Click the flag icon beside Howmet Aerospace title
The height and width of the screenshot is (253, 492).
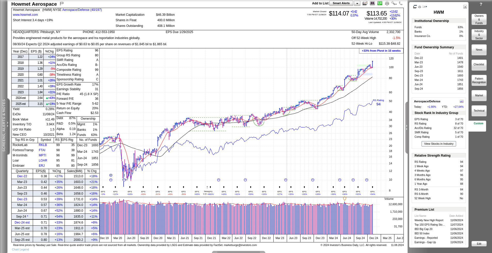[62, 4]
